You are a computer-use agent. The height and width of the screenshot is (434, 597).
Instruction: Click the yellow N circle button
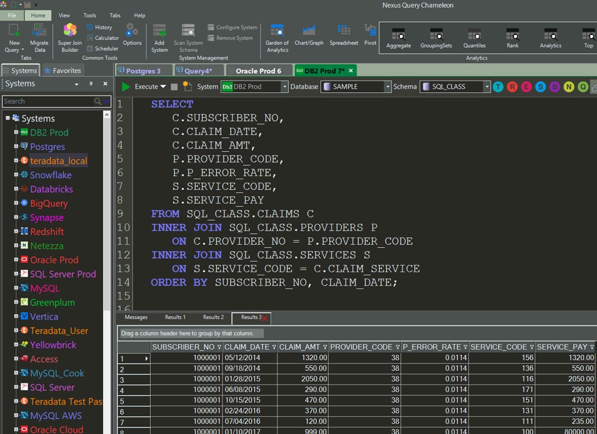569,87
